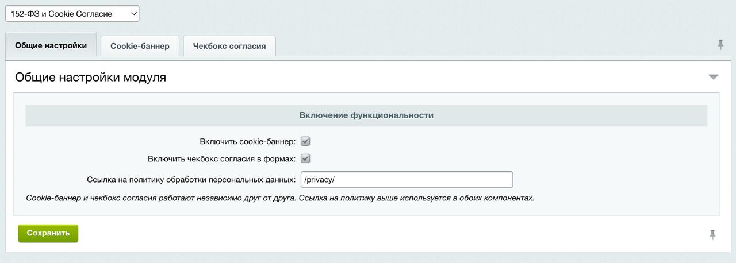
Task: Open the module selector dropdown '152-ФЗ и Cookie Согласие'
Action: point(72,13)
